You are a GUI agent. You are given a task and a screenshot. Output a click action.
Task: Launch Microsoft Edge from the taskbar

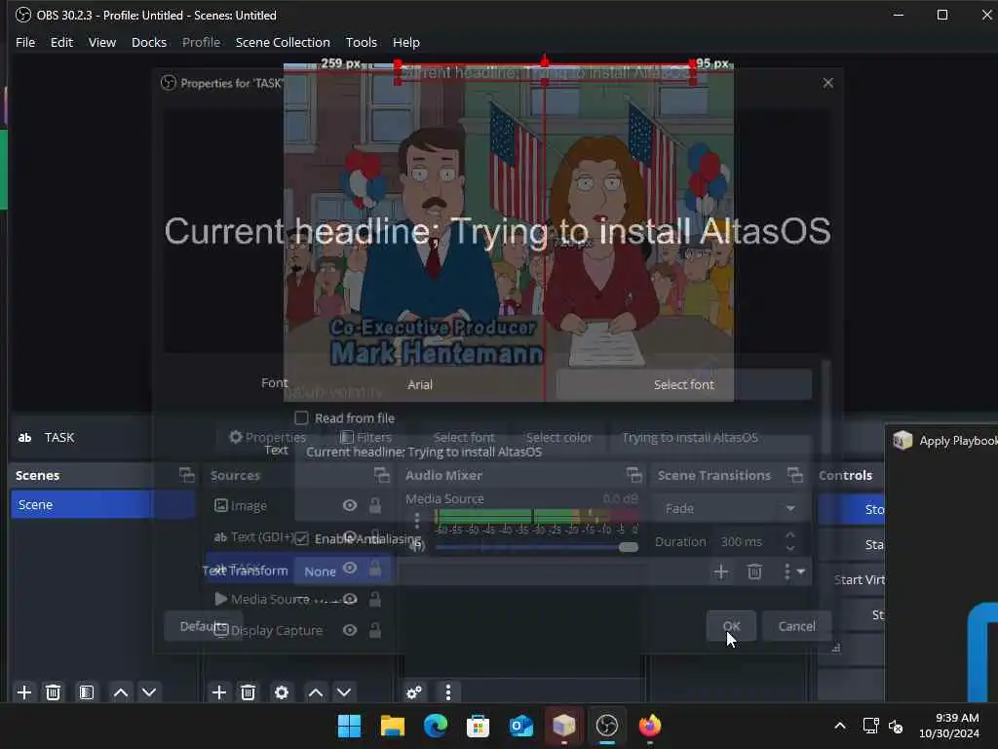click(x=436, y=726)
